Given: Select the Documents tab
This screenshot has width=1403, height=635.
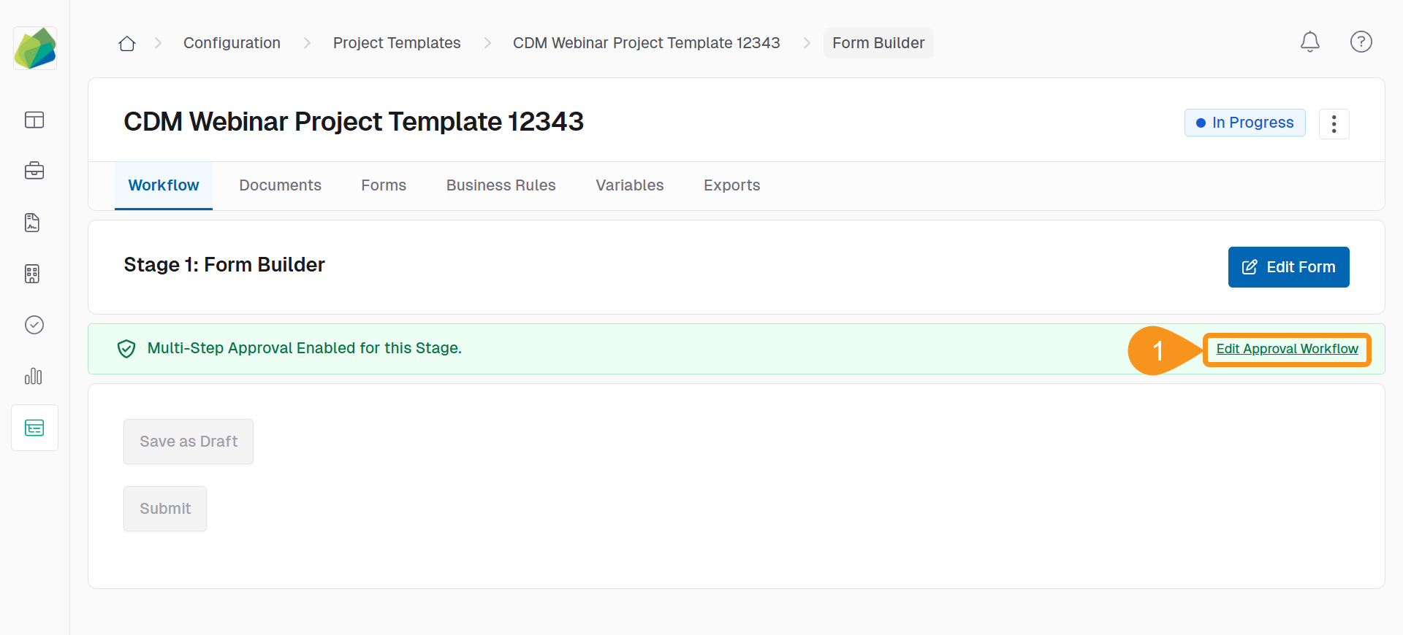Looking at the screenshot, I should [280, 185].
